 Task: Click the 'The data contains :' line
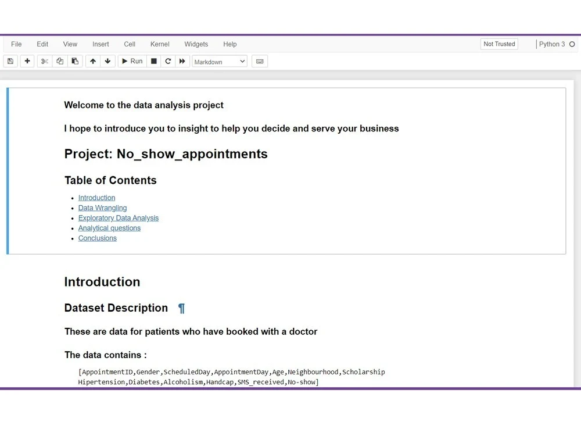coord(106,355)
